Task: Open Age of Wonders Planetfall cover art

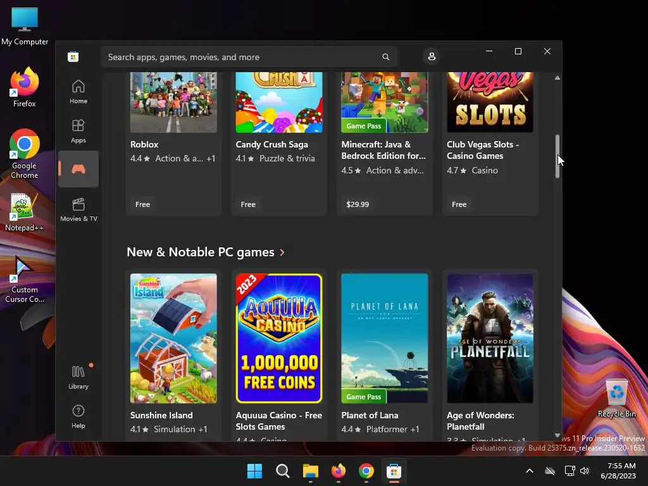Action: pyautogui.click(x=490, y=338)
